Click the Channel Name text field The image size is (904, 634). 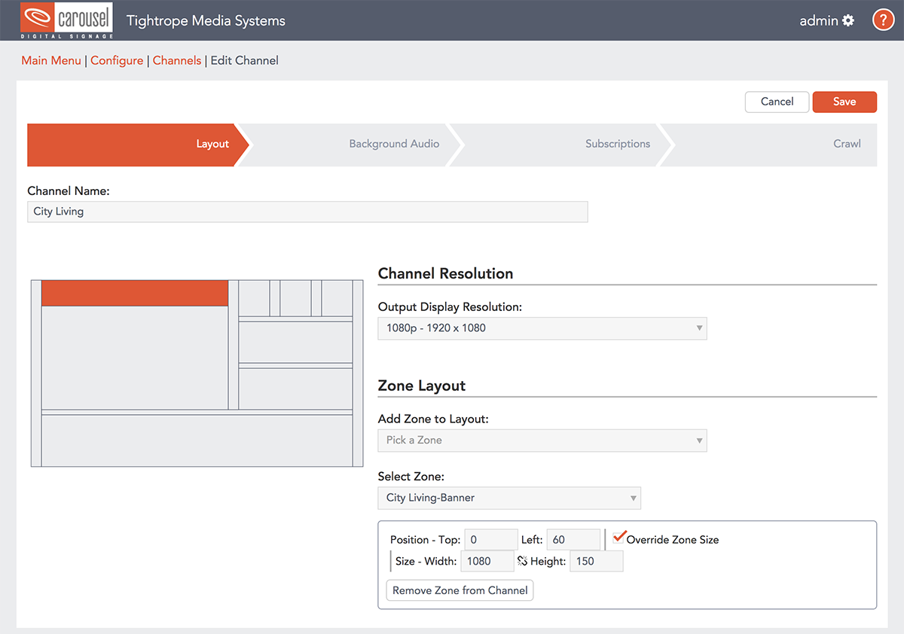tap(307, 212)
